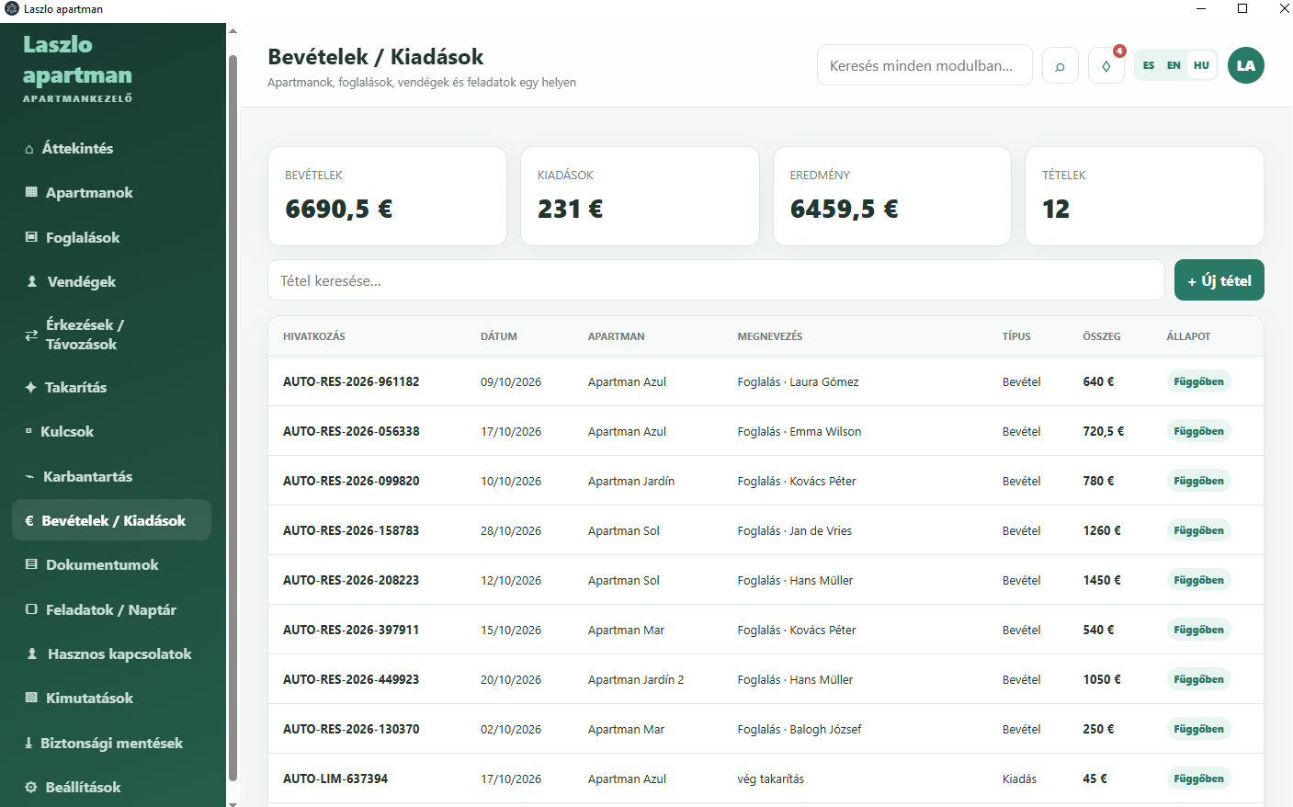Click the Hasznos kapcsolatok person icon
1293x807 pixels.
32,654
